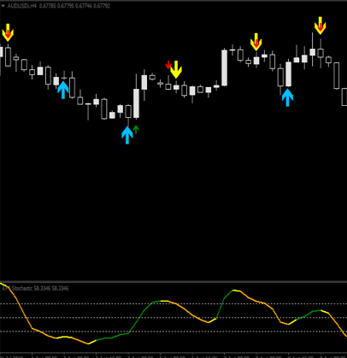Click the blue up arrow next to green arrow

pyautogui.click(x=127, y=135)
